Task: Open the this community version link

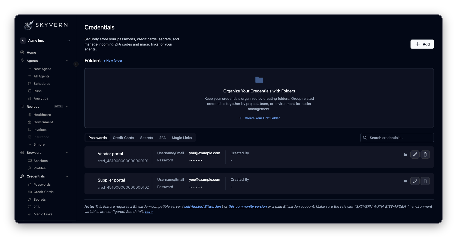Action: click(248, 207)
